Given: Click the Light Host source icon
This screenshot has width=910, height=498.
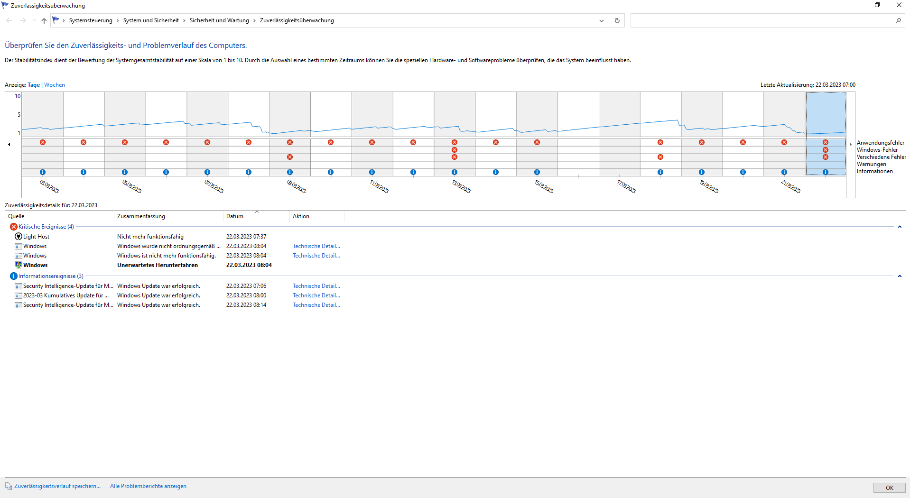Looking at the screenshot, I should (x=19, y=237).
